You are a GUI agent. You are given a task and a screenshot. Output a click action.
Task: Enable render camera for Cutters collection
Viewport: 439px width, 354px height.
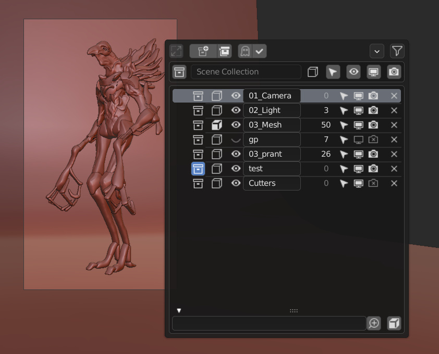coord(373,183)
